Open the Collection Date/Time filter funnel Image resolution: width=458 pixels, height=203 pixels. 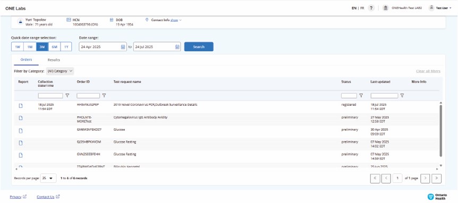[x=67, y=96]
